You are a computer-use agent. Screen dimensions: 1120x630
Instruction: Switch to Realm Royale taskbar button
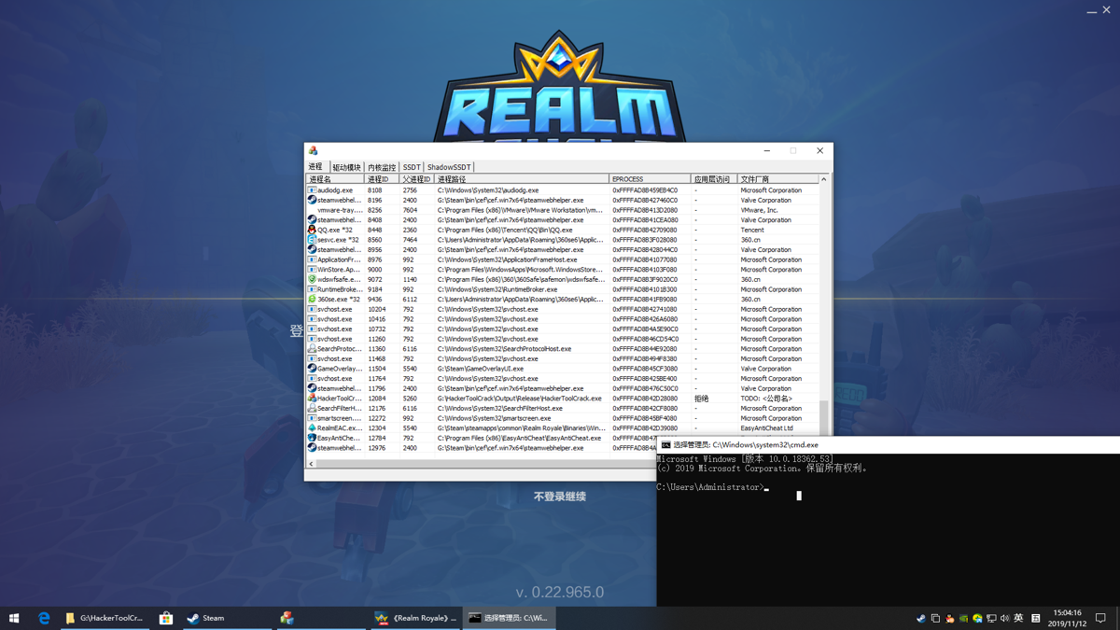point(415,618)
